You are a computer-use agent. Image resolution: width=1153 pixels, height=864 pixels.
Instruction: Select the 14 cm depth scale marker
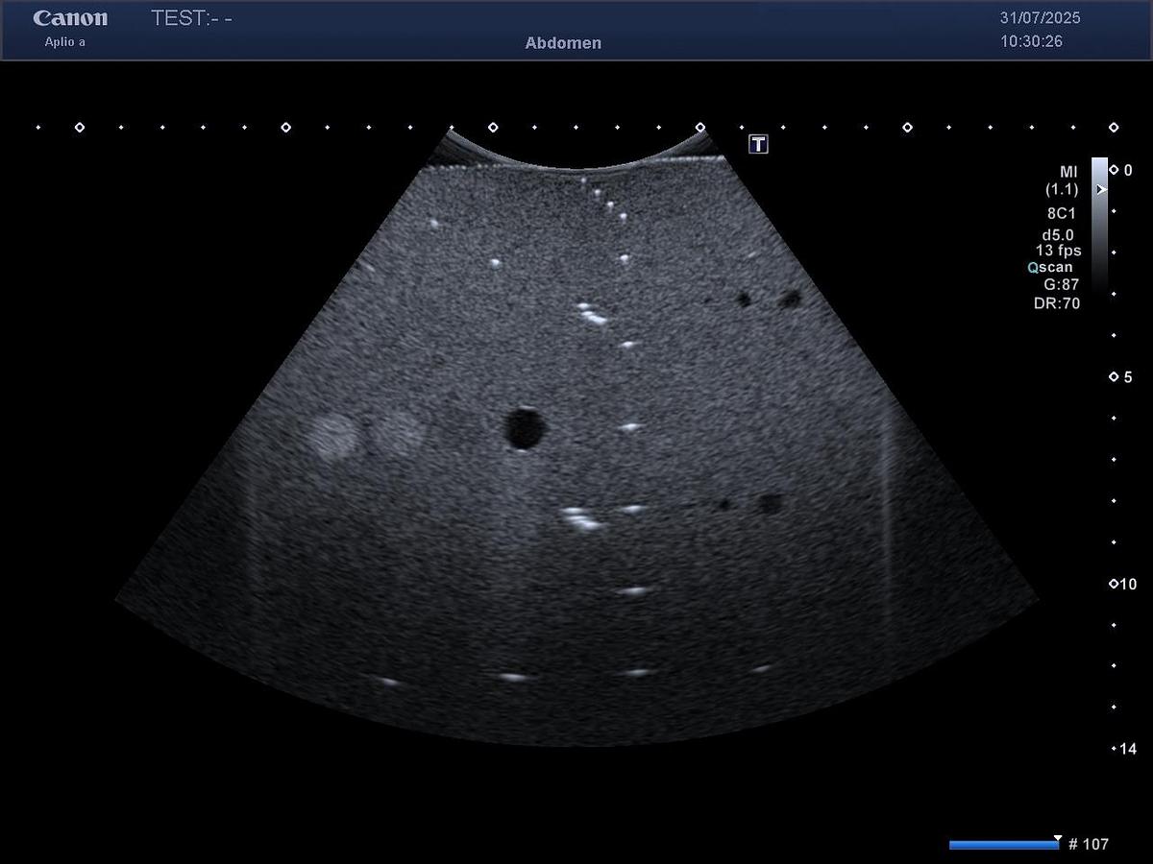(x=1123, y=749)
